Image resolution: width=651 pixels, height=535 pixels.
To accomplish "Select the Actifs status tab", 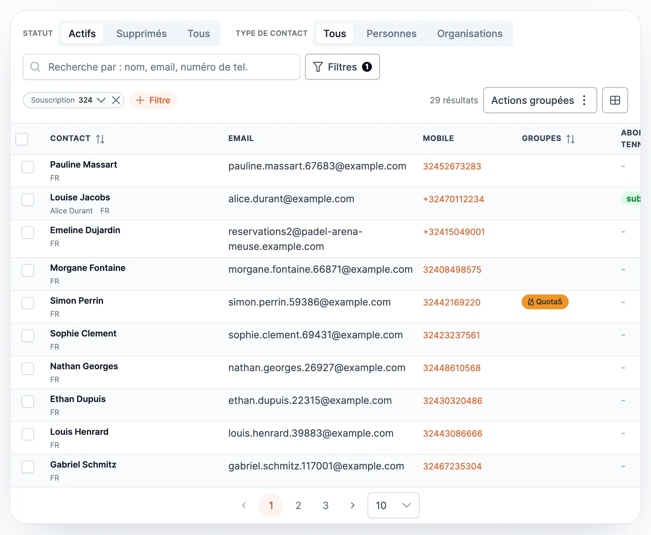I will coord(82,33).
